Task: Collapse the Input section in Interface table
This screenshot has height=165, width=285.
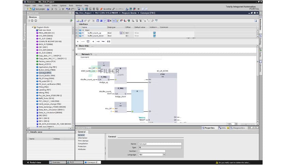Action: point(83,30)
